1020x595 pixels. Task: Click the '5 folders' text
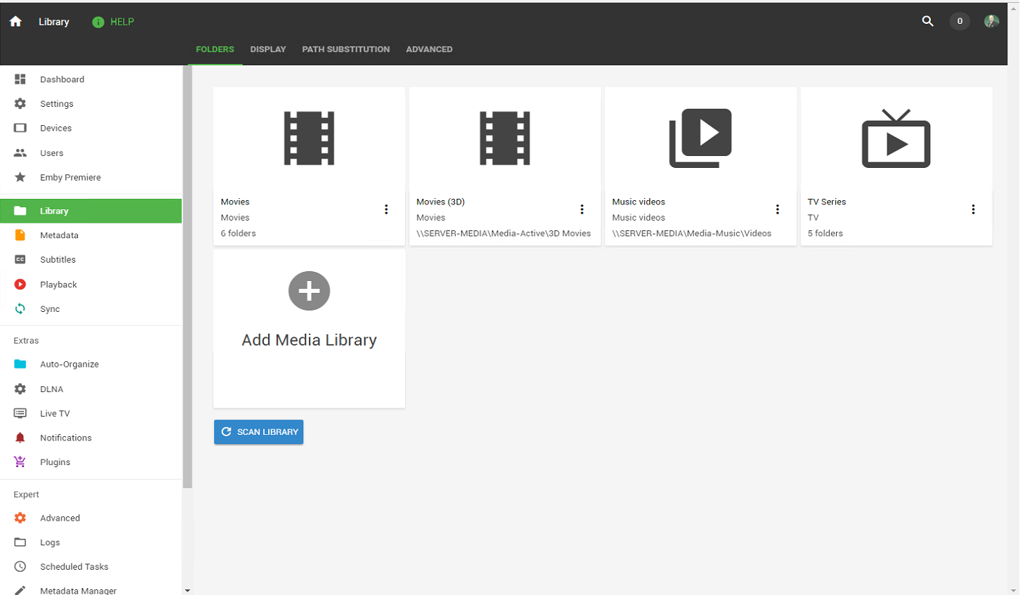pos(825,233)
